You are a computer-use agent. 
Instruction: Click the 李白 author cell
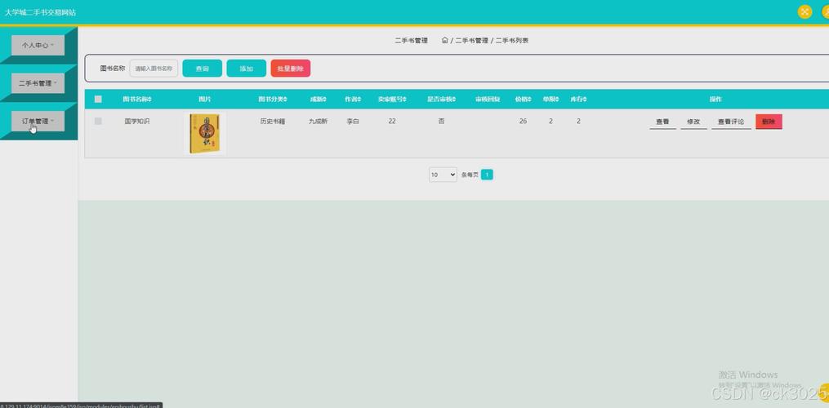pyautogui.click(x=353, y=121)
